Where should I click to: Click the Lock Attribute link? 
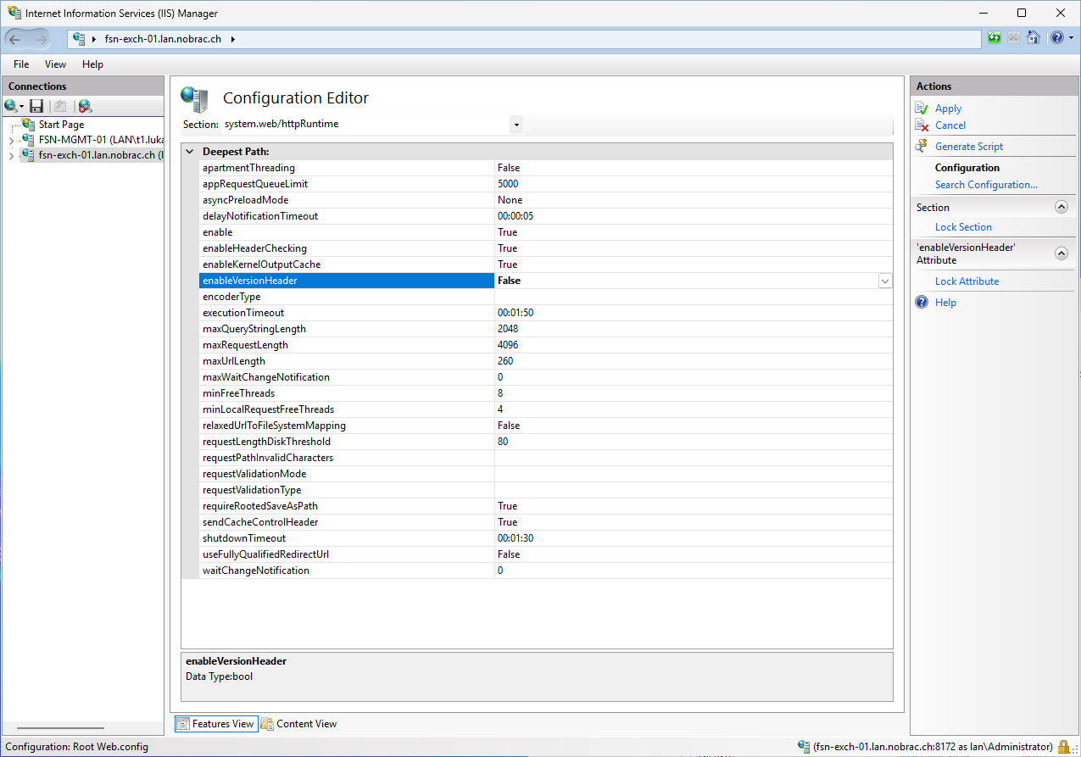967,281
